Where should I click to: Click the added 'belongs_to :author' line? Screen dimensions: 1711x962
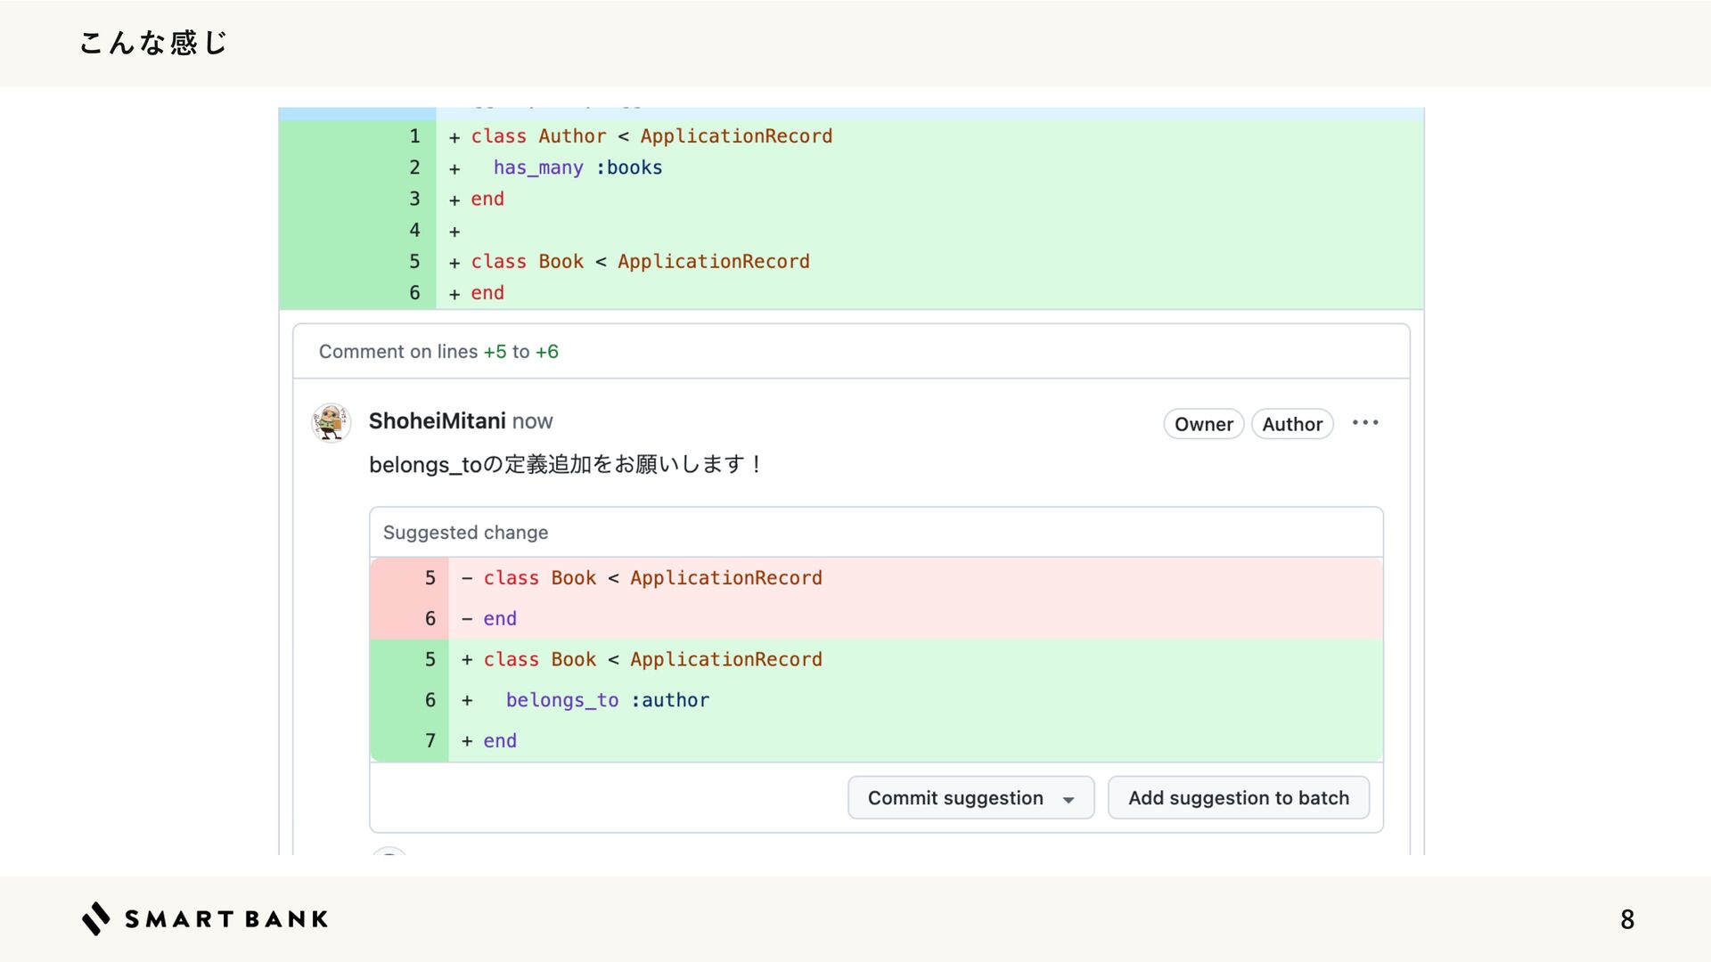click(607, 700)
